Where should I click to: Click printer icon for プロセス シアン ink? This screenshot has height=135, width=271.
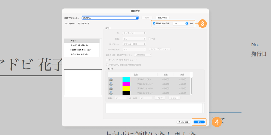coord(111,80)
